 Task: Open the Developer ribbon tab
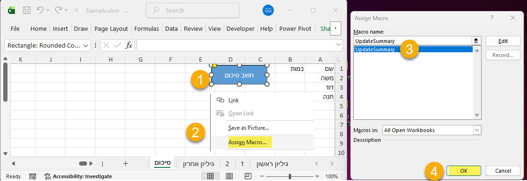240,28
